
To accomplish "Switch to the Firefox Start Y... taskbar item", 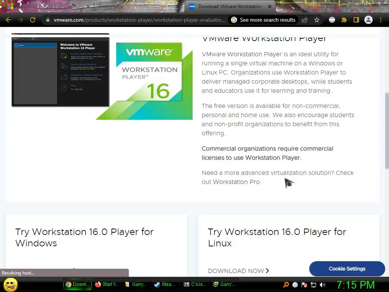I will [107, 284].
